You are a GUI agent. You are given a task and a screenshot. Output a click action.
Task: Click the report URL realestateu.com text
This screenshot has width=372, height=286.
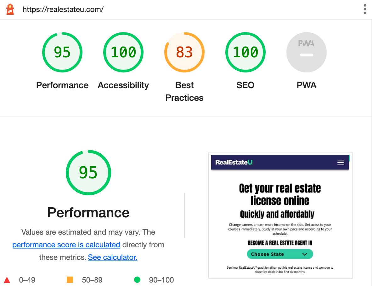pos(63,9)
